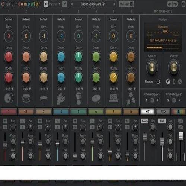Select the KIT tab
Viewport: 186px width, 186px height.
pyautogui.click(x=148, y=112)
